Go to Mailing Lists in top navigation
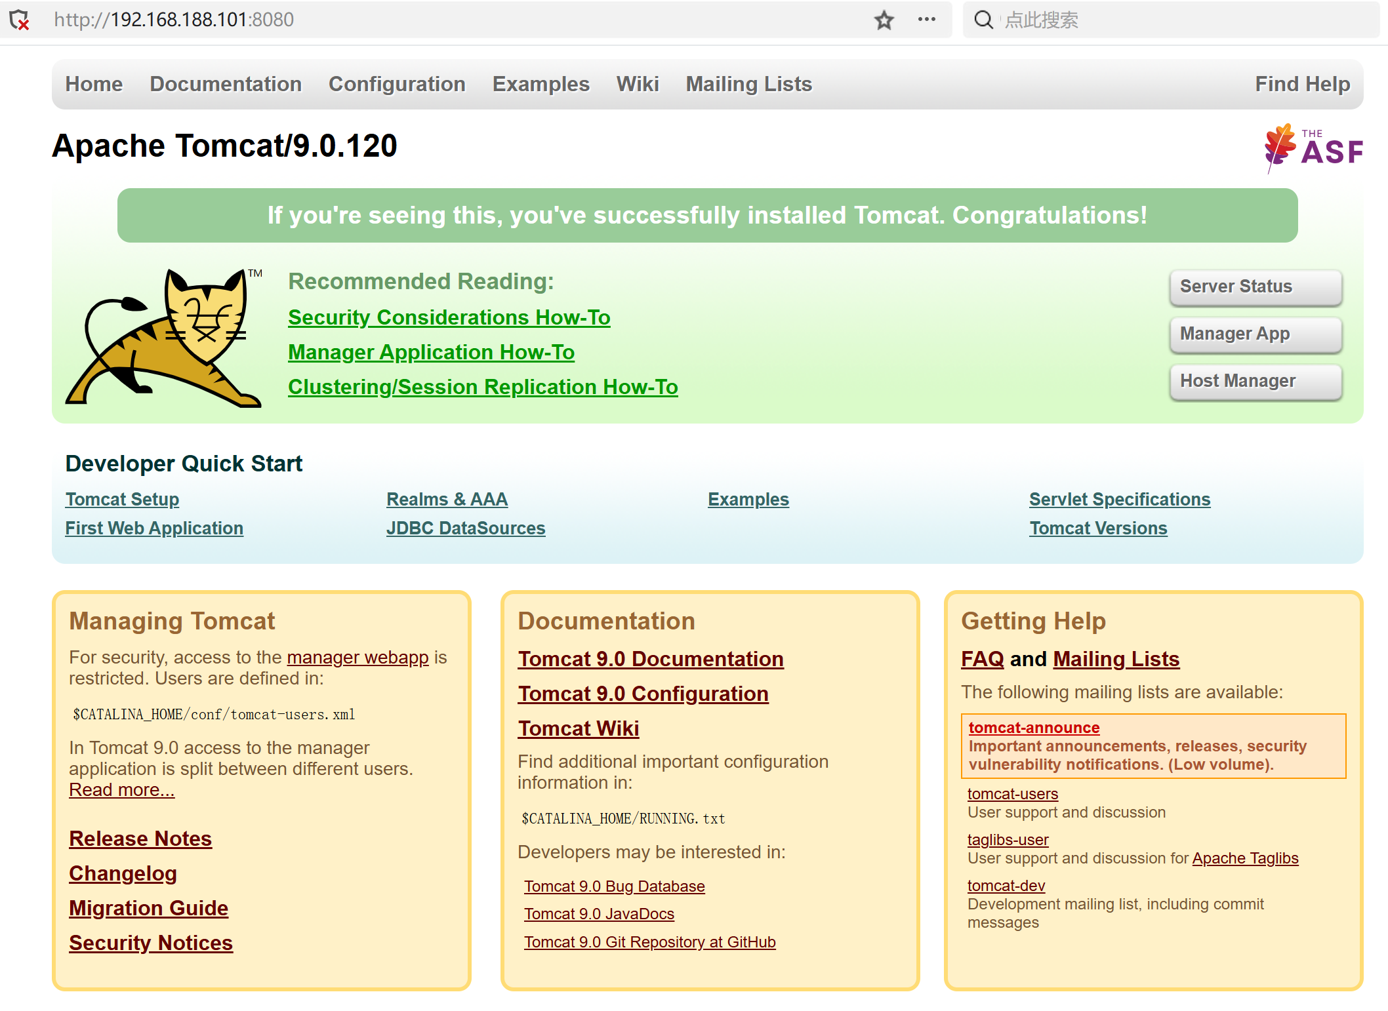1388x1011 pixels. coord(748,84)
